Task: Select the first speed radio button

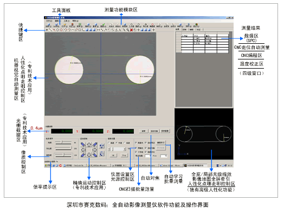Action: 109,143
